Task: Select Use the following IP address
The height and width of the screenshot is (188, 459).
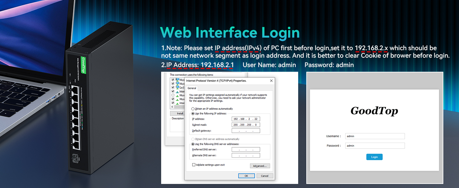Action: click(x=193, y=113)
